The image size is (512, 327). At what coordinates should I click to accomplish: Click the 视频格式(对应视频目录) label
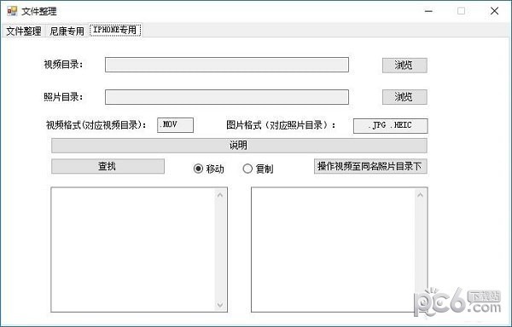pyautogui.click(x=96, y=125)
